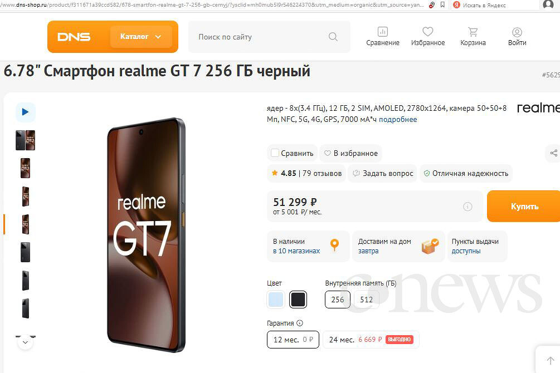
Task: Click the price info icon
Action: (468, 207)
